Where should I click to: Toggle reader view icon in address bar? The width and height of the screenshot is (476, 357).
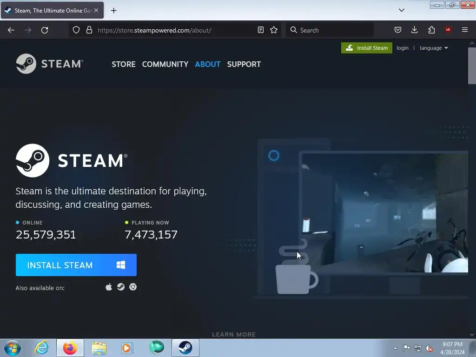coord(260,30)
